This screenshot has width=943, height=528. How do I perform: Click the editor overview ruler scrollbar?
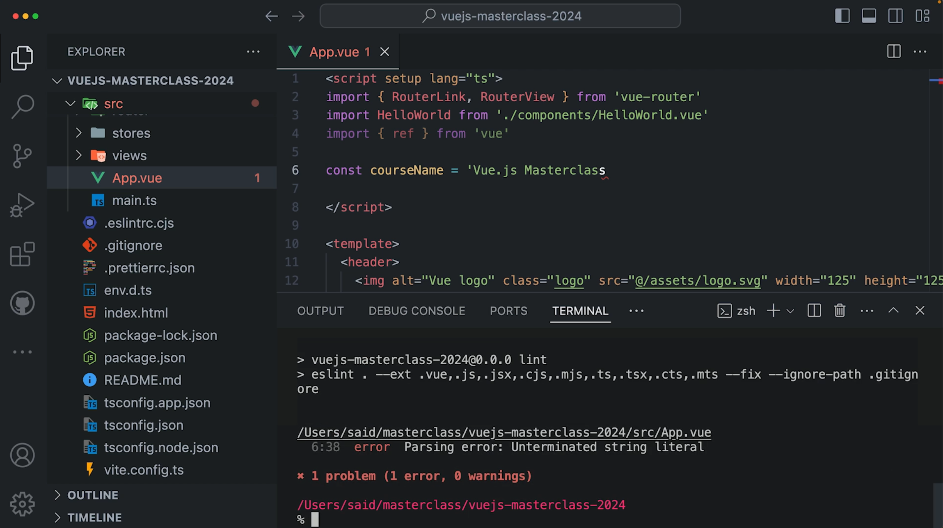(936, 181)
